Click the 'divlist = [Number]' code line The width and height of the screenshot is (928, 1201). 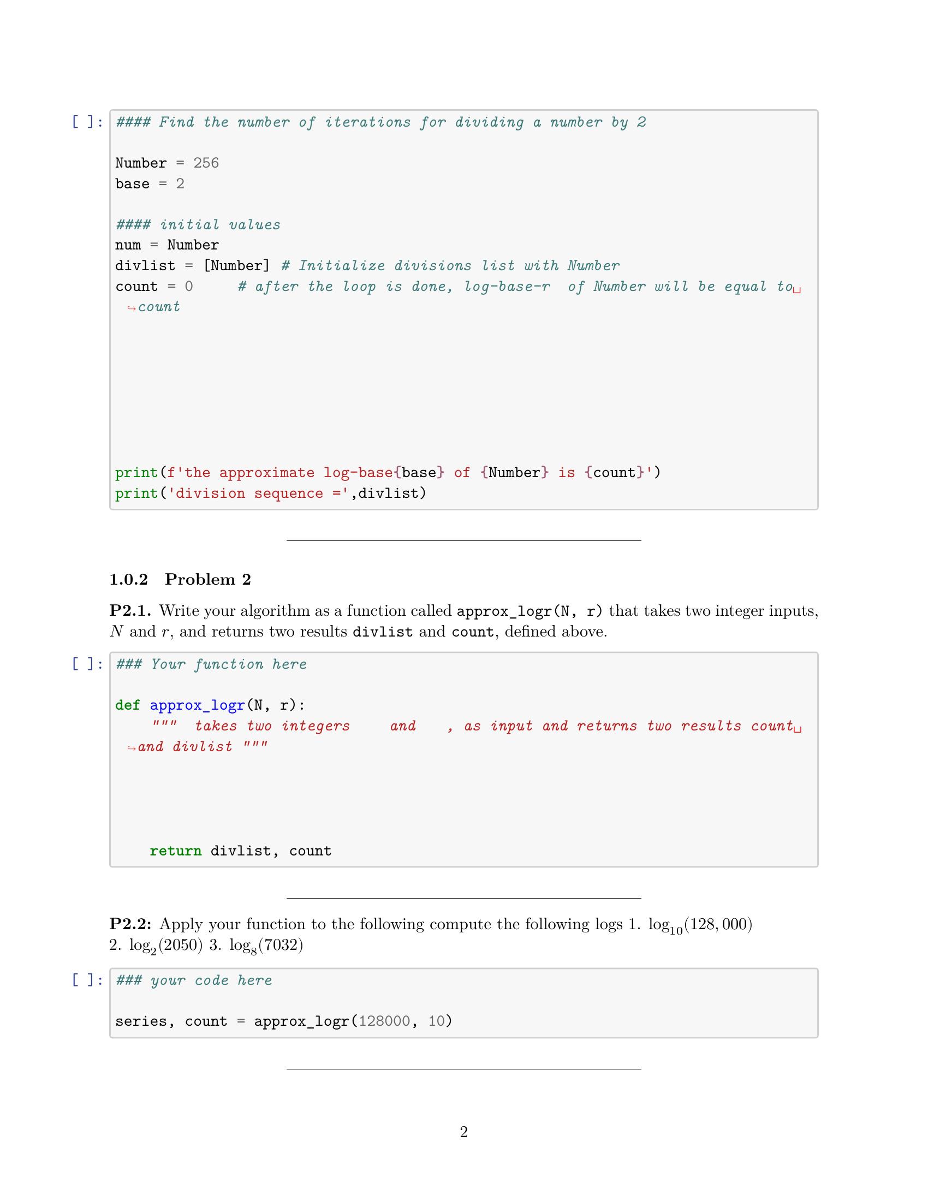pyautogui.click(x=192, y=266)
